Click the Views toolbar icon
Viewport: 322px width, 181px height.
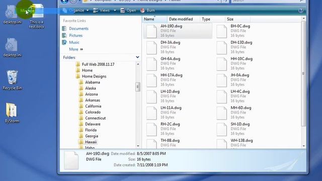(96, 10)
